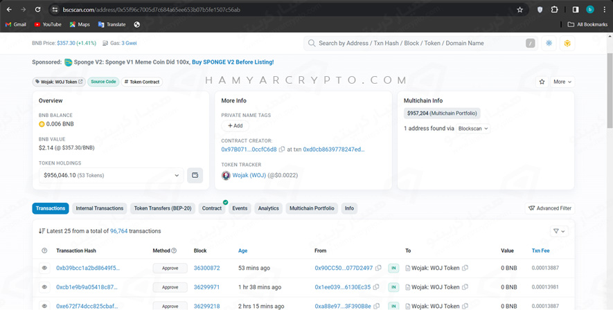The width and height of the screenshot is (613, 310).
Task: Click the globe bookmark icon
Action: coord(137,24)
